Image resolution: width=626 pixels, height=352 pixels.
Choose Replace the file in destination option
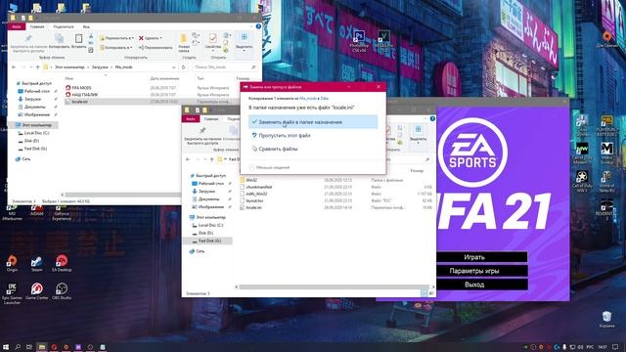pyautogui.click(x=313, y=122)
